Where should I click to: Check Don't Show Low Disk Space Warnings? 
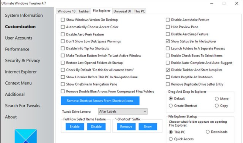[63, 41]
